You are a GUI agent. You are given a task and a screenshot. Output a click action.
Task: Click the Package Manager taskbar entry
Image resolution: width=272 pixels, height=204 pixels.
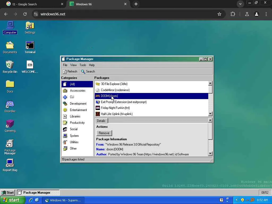(38, 193)
